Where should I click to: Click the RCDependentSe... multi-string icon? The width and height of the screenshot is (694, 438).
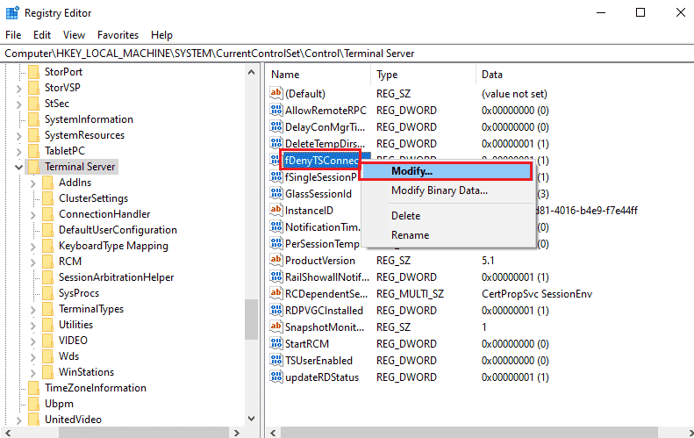tap(276, 293)
